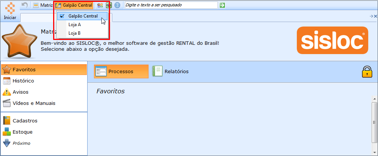Click the users icon in toolbar
This screenshot has width=378, height=156.
coord(100,5)
